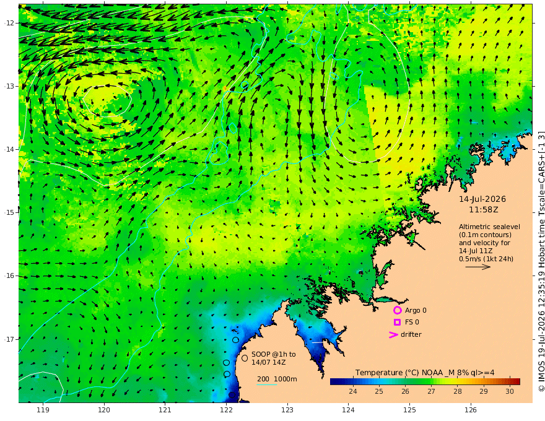The image size is (545, 421).
Task: Click the colorbar tick label 24
Action: pos(353,391)
